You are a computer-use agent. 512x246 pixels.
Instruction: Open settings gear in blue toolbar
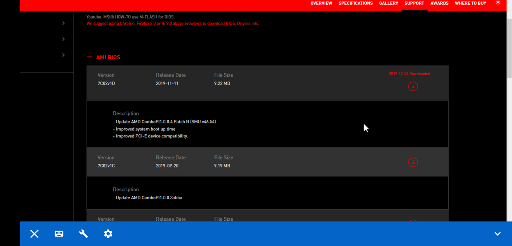(x=108, y=234)
